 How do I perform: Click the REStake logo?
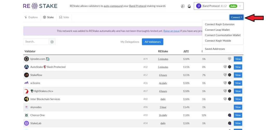click(40, 6)
